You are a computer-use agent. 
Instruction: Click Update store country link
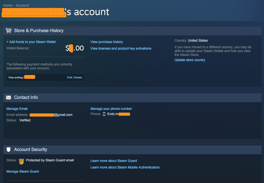tap(190, 60)
